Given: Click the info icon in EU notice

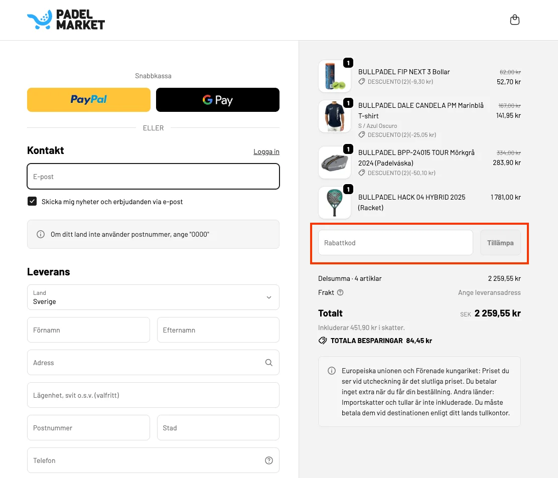Looking at the screenshot, I should coord(331,371).
